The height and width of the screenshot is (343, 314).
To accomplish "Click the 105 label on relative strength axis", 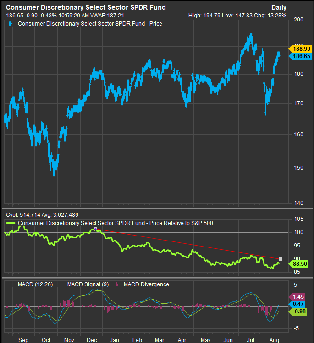I will (x=298, y=219).
